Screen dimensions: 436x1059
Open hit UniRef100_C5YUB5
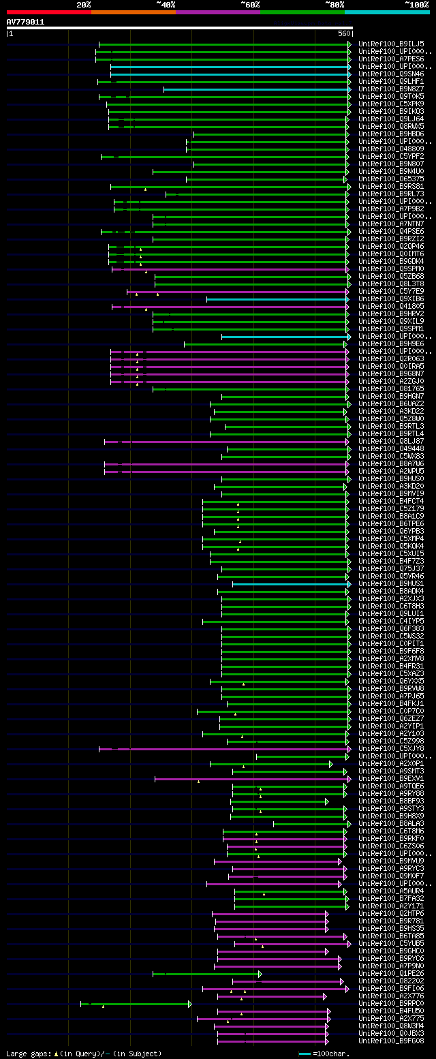pyautogui.click(x=391, y=943)
